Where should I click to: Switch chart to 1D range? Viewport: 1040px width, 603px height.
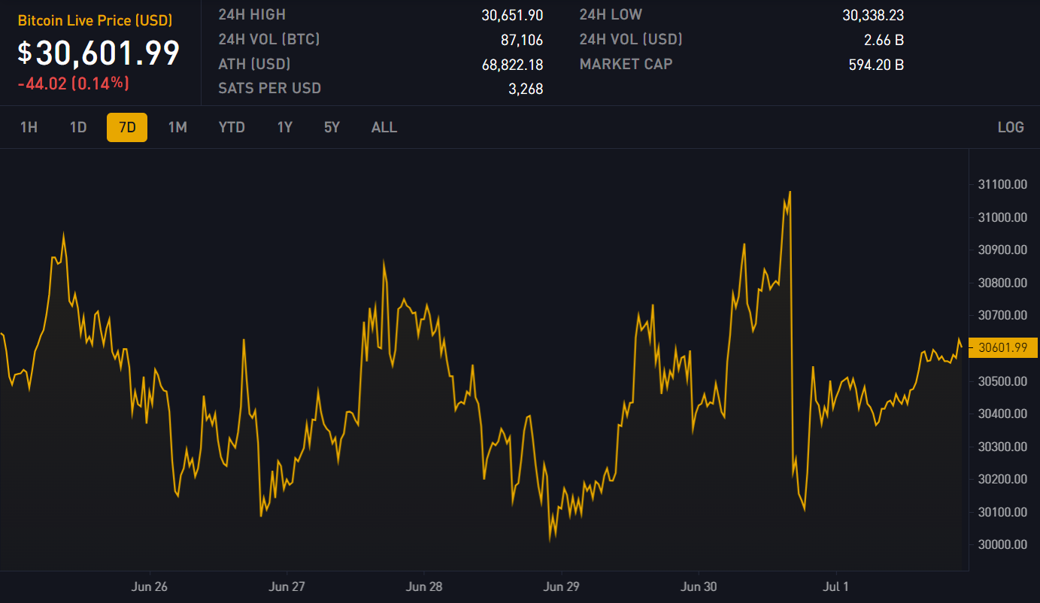[78, 128]
